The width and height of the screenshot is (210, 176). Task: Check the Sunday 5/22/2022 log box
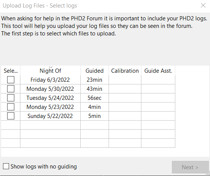click(11, 116)
